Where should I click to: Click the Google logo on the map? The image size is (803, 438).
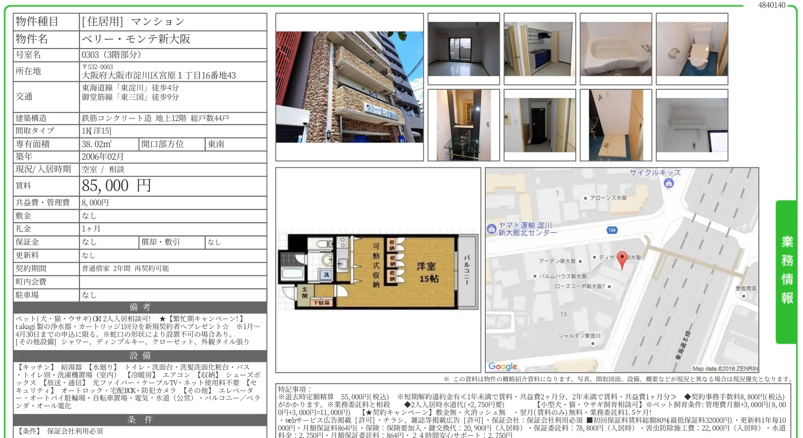(x=503, y=367)
